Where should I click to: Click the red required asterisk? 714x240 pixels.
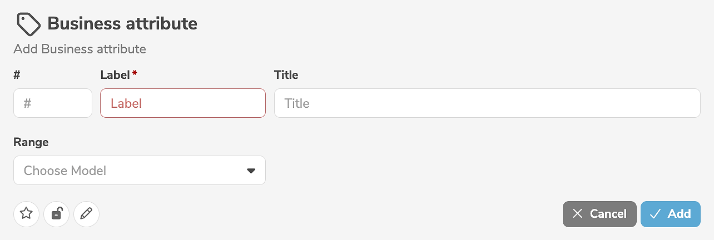click(x=135, y=73)
